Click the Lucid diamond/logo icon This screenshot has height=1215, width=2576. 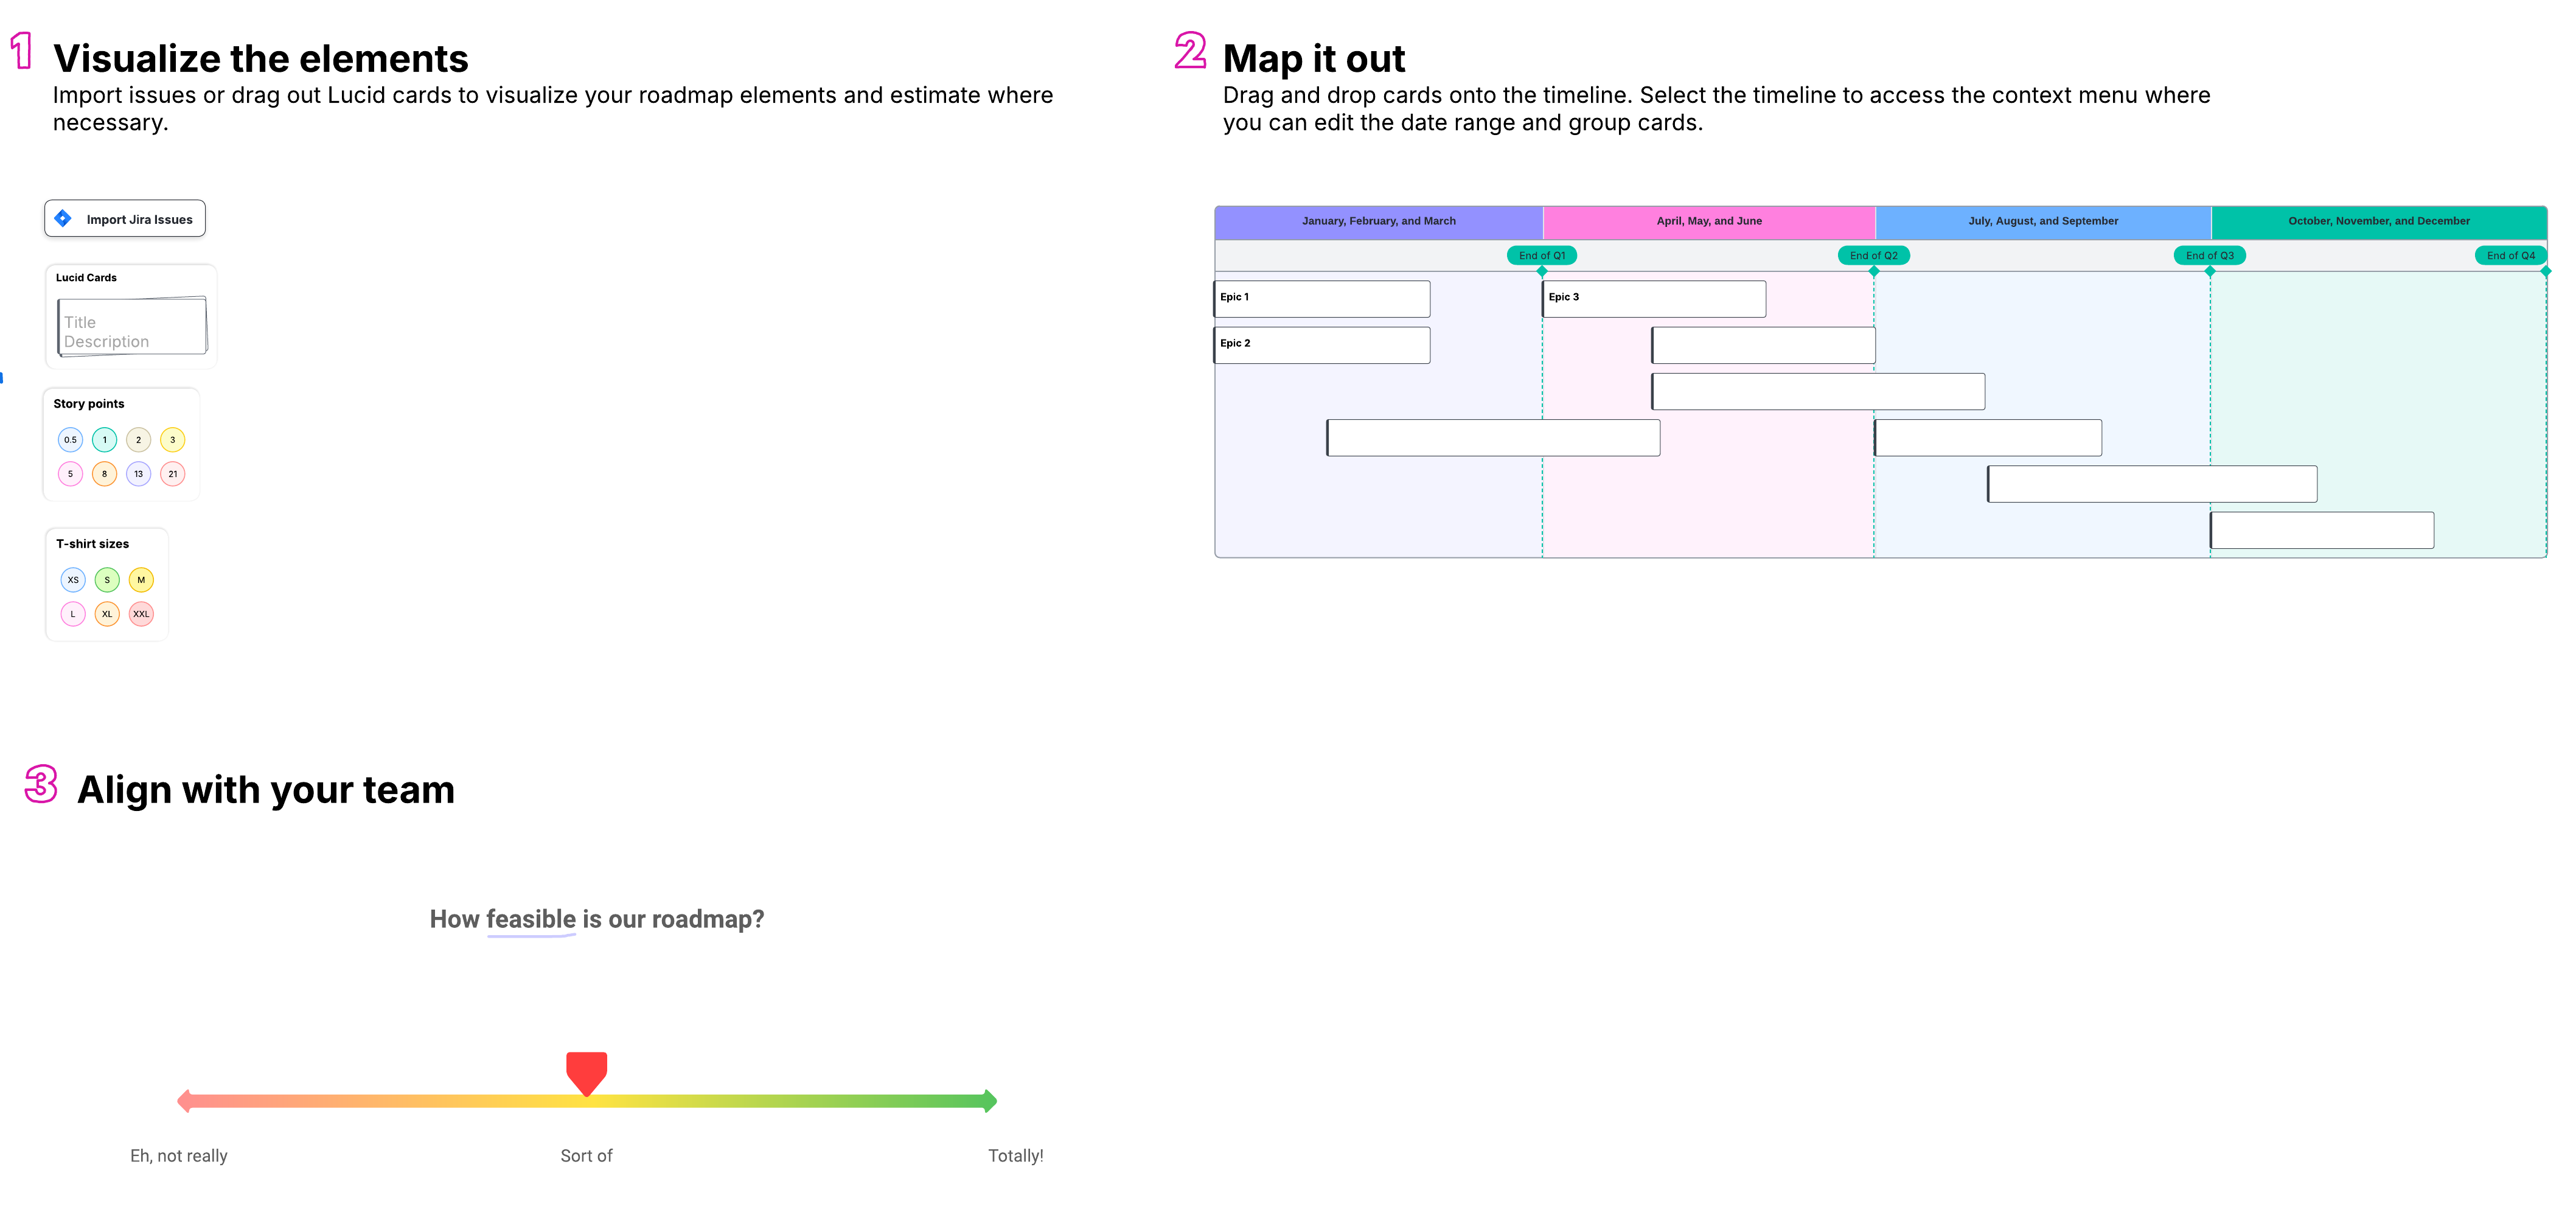tap(64, 218)
